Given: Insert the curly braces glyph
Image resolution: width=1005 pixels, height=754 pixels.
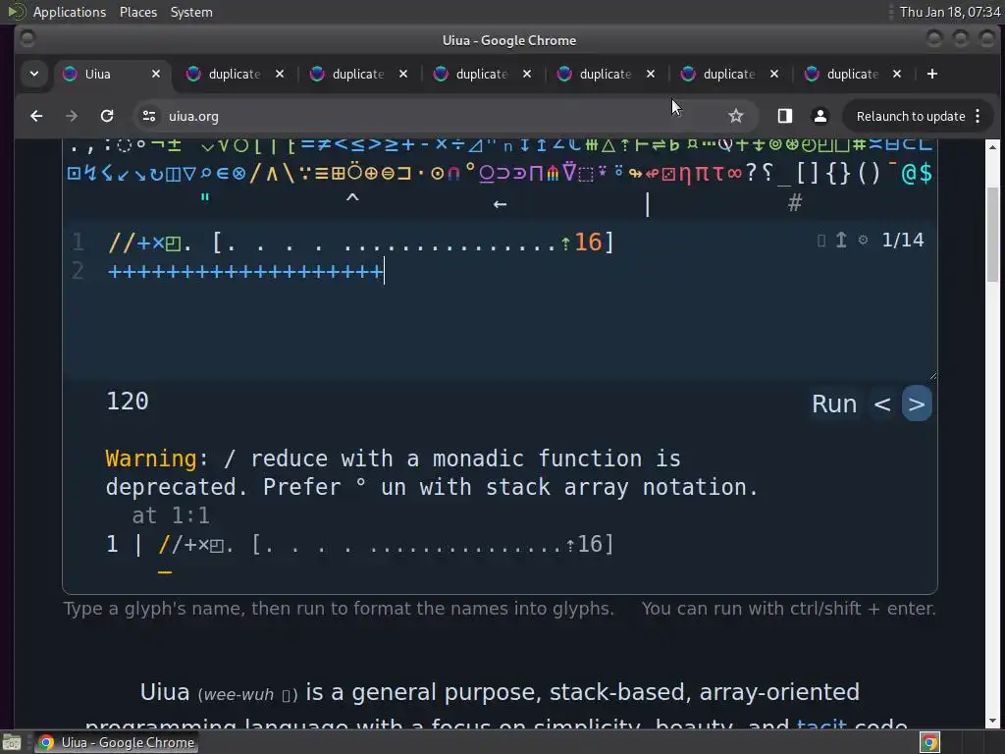Looking at the screenshot, I should pyautogui.click(x=838, y=173).
